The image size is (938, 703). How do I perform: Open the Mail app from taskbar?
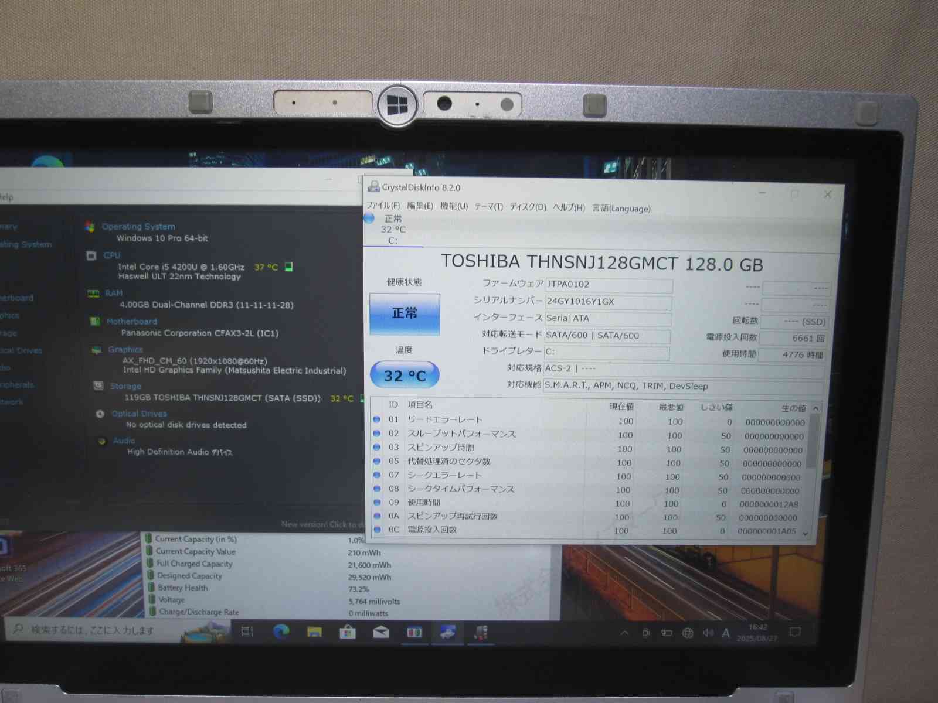[381, 632]
